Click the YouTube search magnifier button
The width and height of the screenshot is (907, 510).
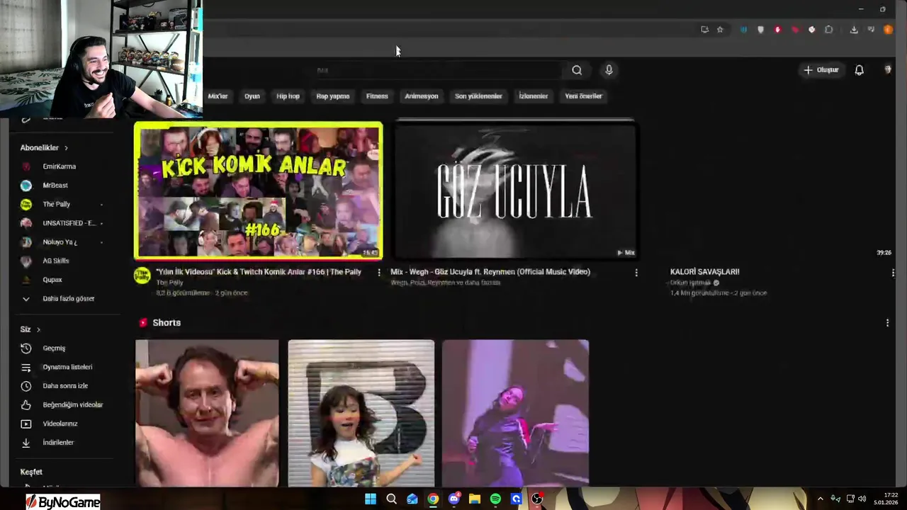pos(577,70)
